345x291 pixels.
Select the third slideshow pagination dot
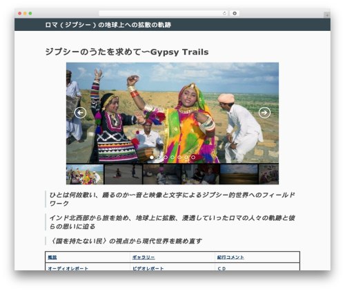point(166,158)
